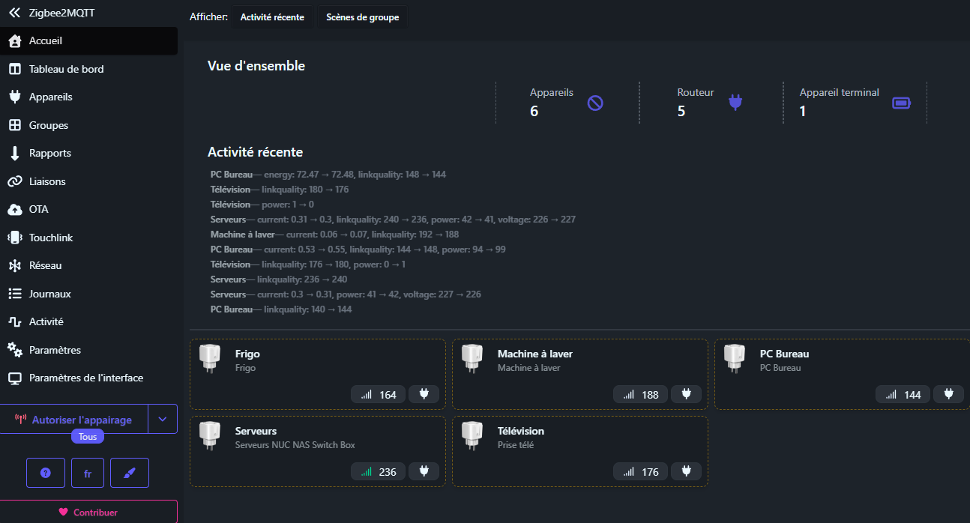The image size is (970, 523).
Task: Click PC Bureau link quality 144 badge
Action: click(x=903, y=395)
